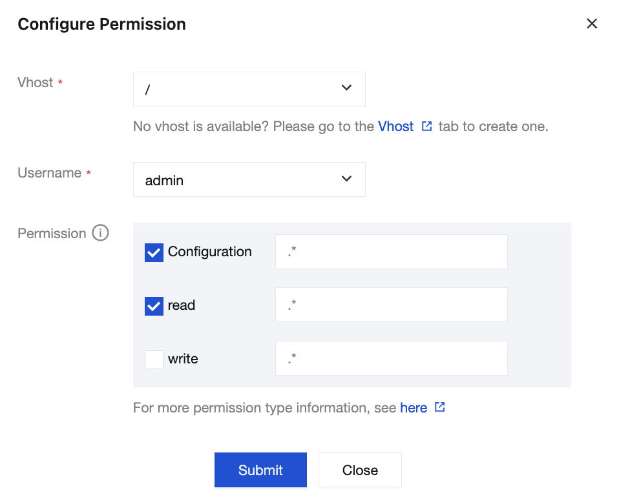Enable the write permission checkbox

(154, 360)
